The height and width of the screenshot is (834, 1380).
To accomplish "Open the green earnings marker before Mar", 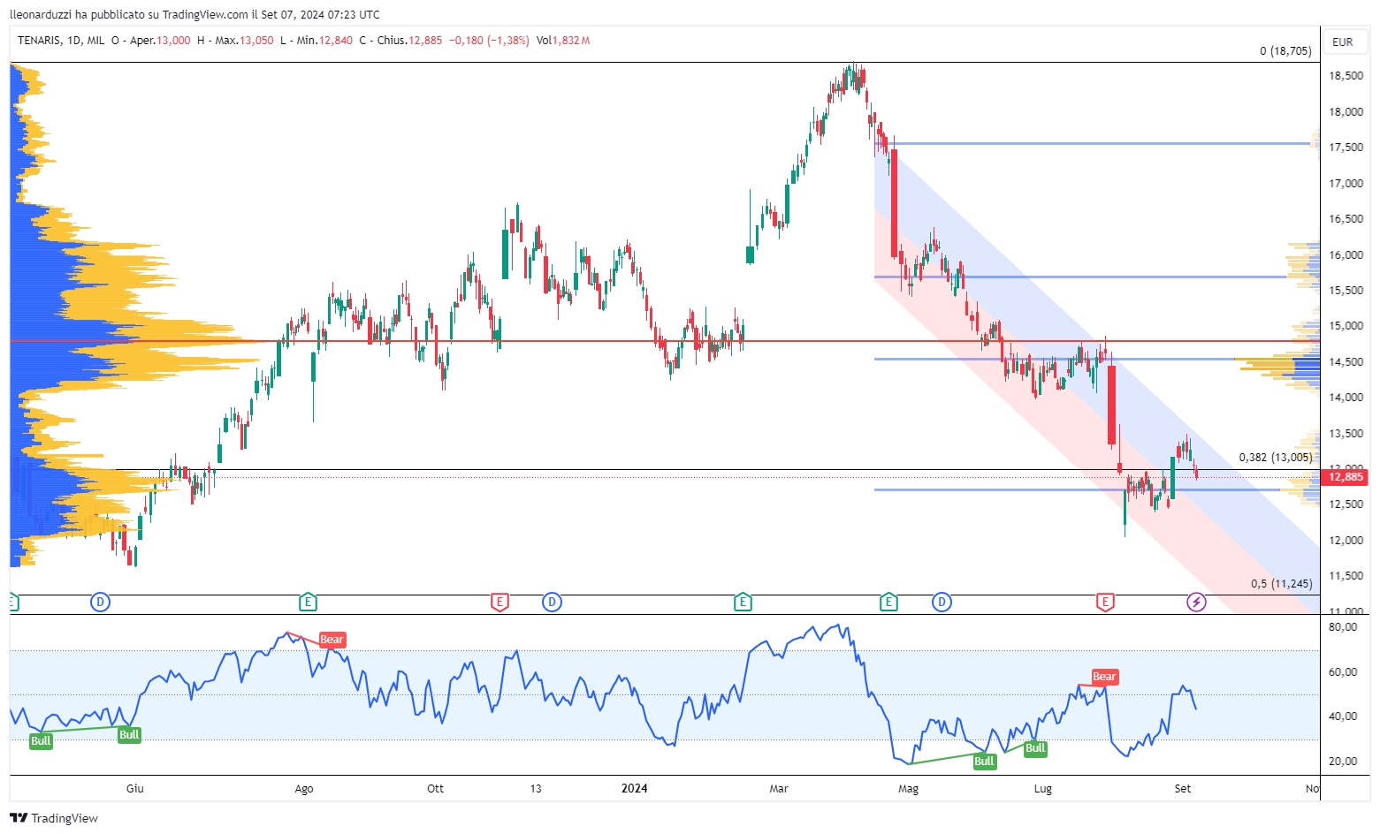I will pyautogui.click(x=743, y=603).
